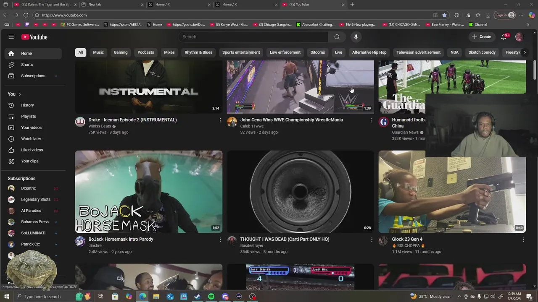The height and width of the screenshot is (302, 538).
Task: Open Caleb 11wwe channel link
Action: click(252, 126)
